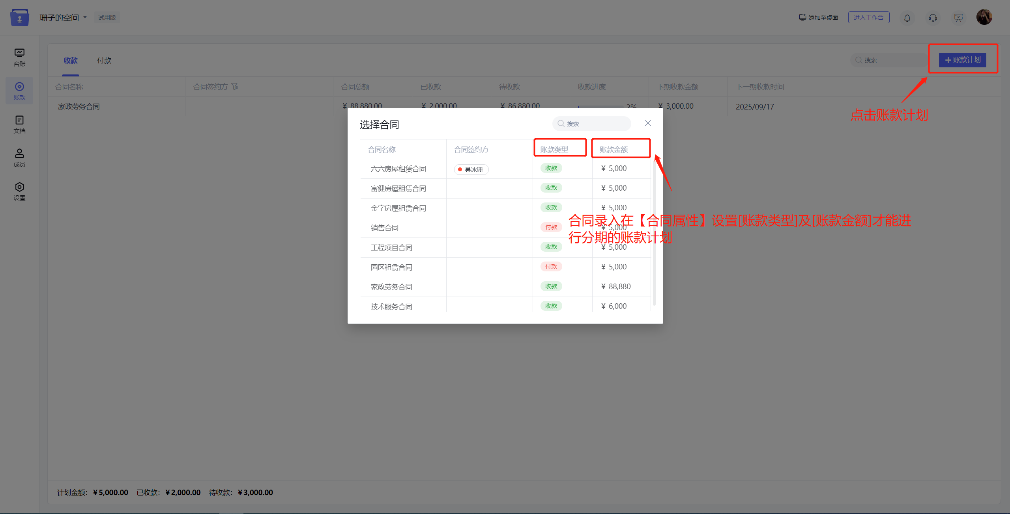Open the customer support headset icon
1010x514 pixels.
933,18
